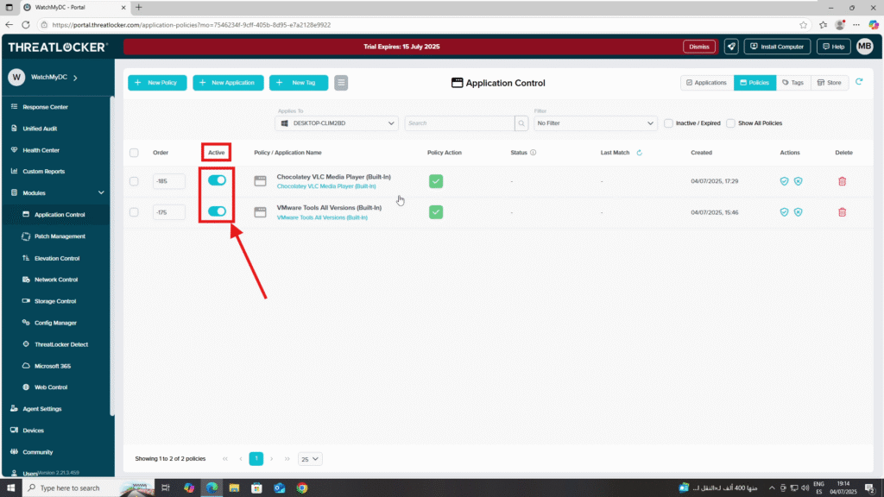
Task: Go to page 1 in pagination
Action: click(256, 459)
